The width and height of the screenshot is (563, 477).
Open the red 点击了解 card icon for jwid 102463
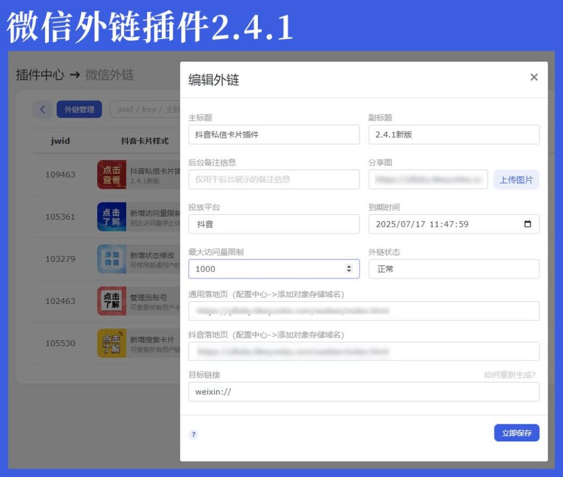point(112,301)
